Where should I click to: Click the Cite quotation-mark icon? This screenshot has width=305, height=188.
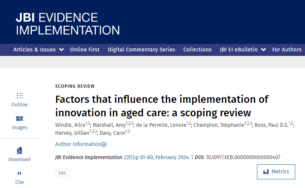tap(20, 173)
